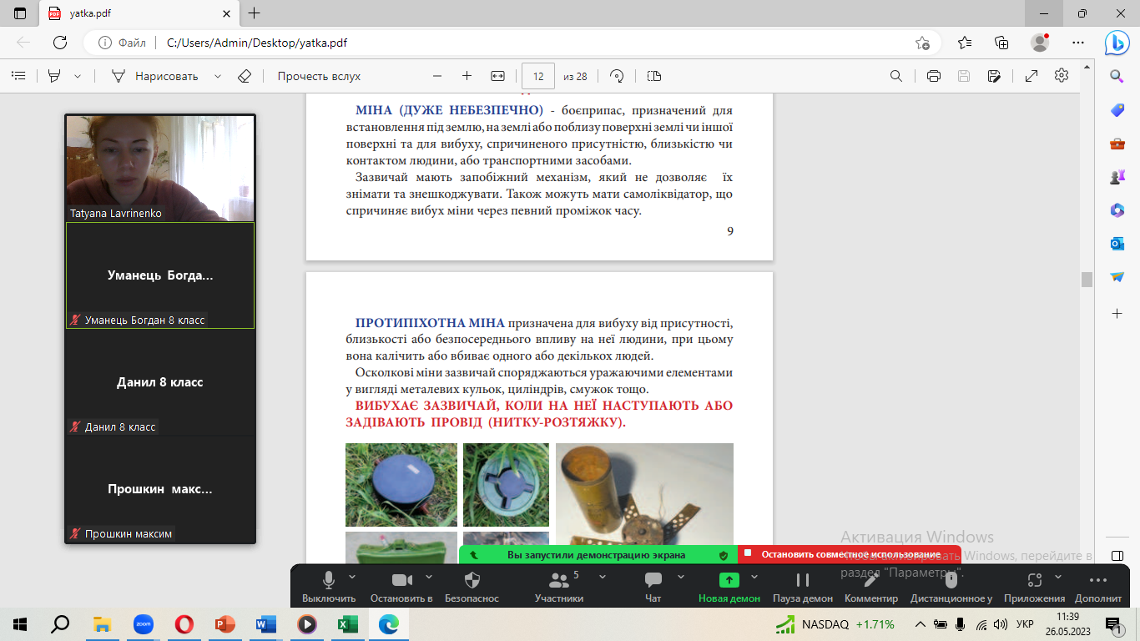Open Zoom from the taskbar
Viewport: 1140px width, 641px height.
point(143,623)
